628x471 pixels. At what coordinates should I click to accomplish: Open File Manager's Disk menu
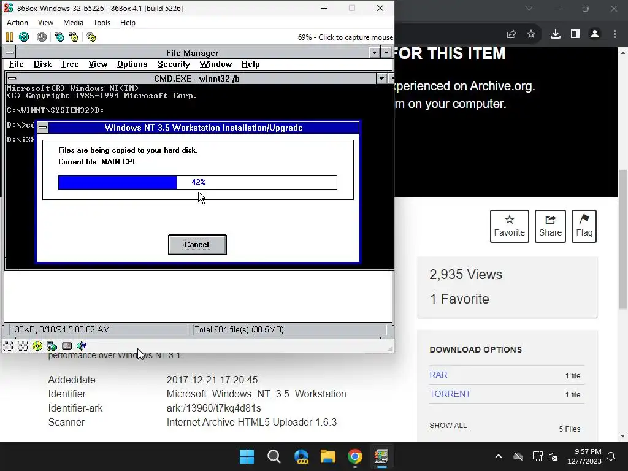(42, 64)
